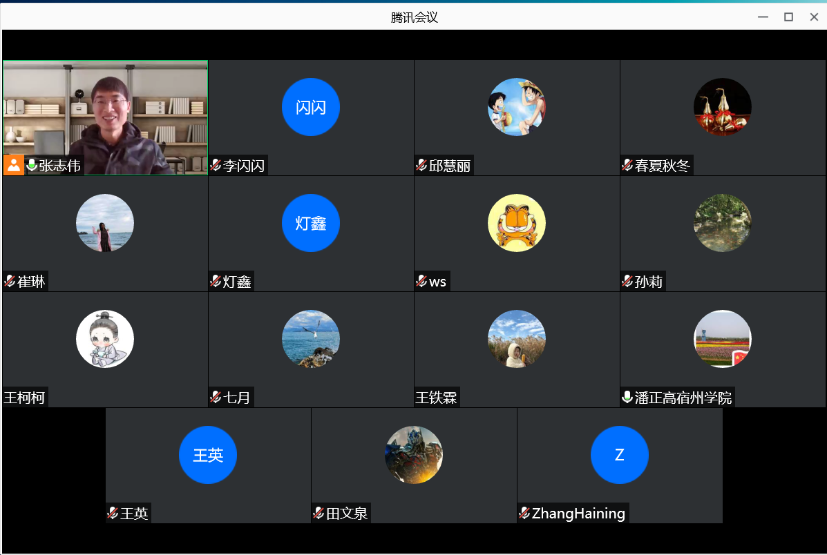Click the muted microphone icon for 春夏秋冬

tap(627, 166)
